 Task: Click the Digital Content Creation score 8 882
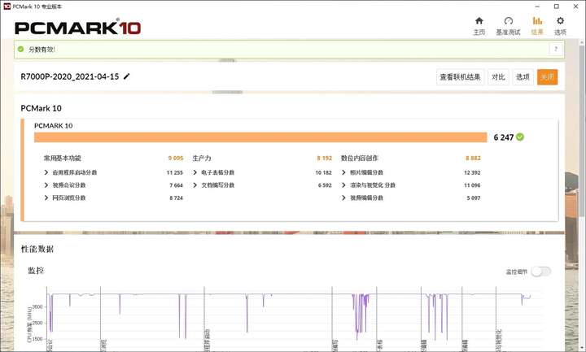[x=473, y=159]
